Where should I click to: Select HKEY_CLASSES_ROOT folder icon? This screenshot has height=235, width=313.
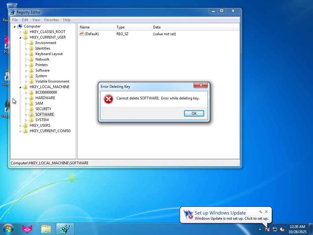25,32
